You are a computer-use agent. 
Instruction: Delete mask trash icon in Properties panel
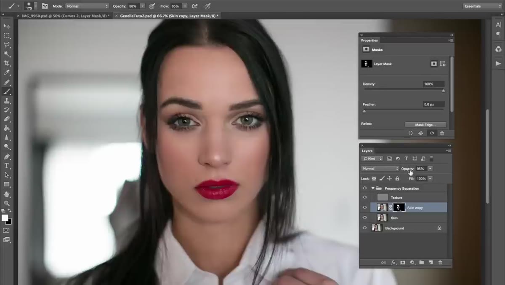pyautogui.click(x=442, y=133)
